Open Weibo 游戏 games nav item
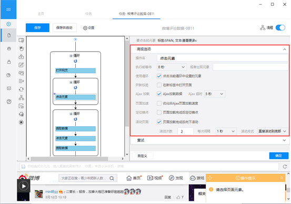This screenshot has width=291, height=204. (197, 178)
